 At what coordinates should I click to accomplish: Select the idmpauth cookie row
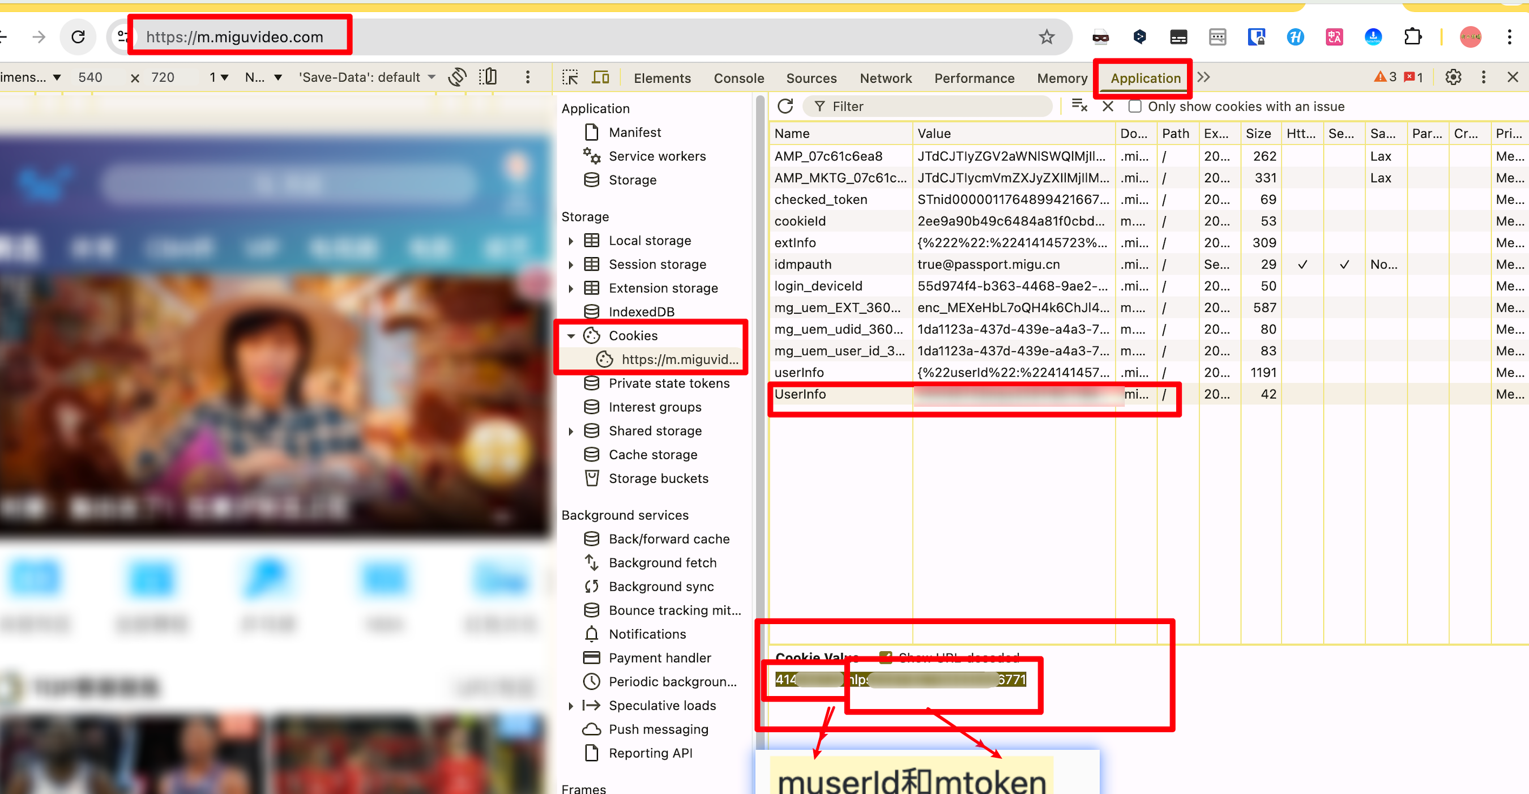click(1148, 264)
